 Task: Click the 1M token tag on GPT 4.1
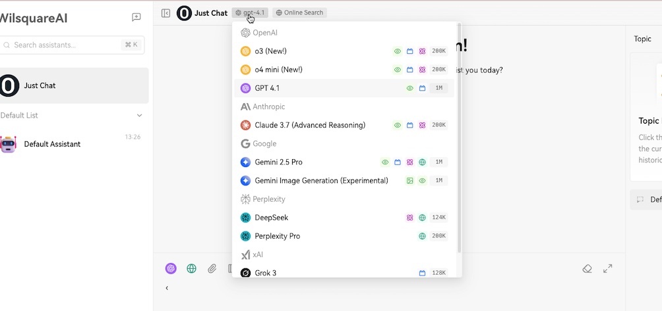(438, 88)
